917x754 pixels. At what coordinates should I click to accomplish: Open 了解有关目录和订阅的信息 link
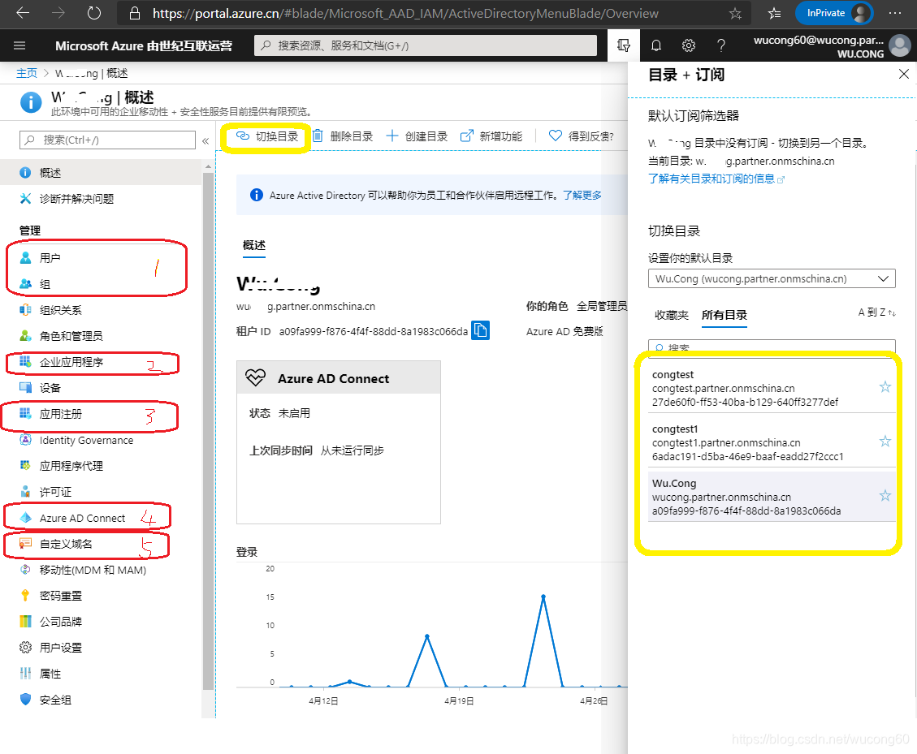pyautogui.click(x=716, y=179)
